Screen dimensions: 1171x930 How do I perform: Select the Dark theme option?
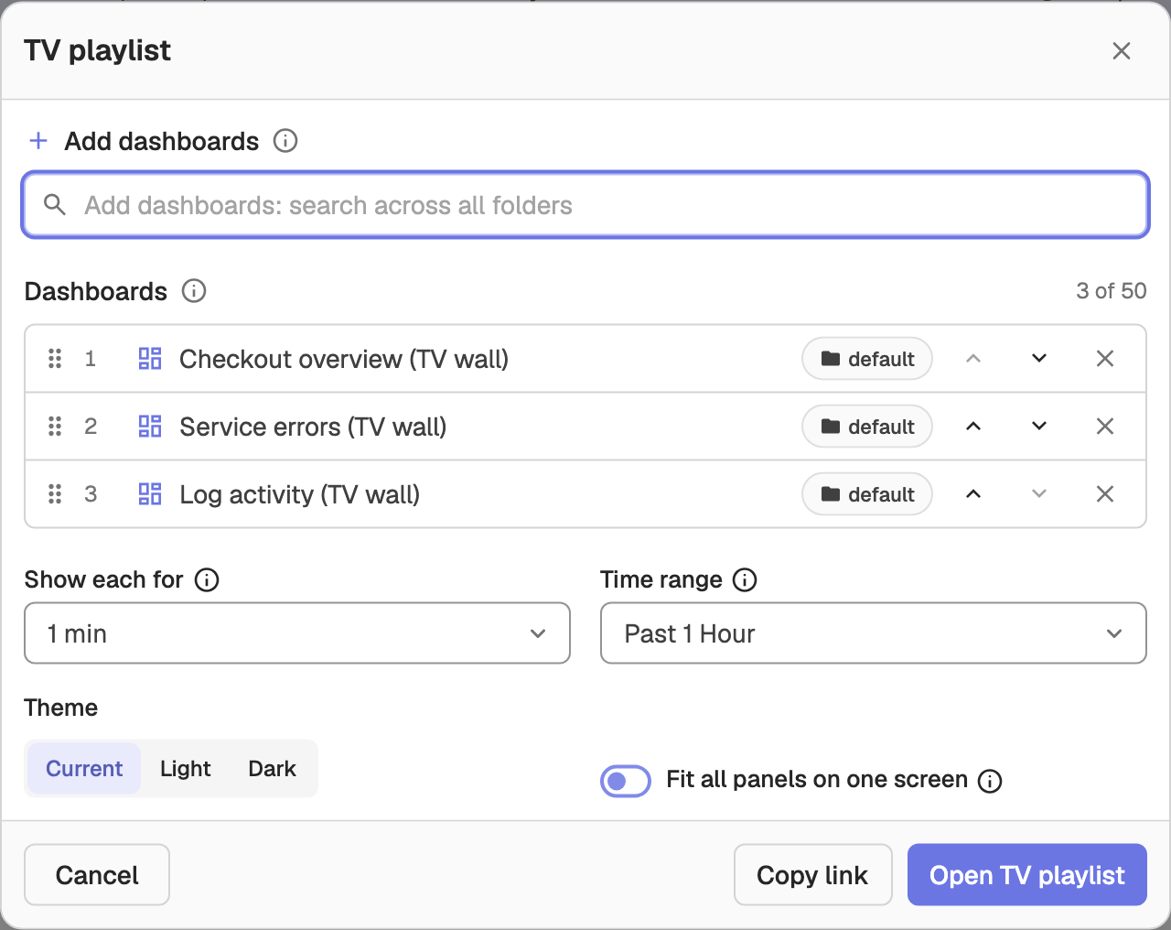click(272, 769)
